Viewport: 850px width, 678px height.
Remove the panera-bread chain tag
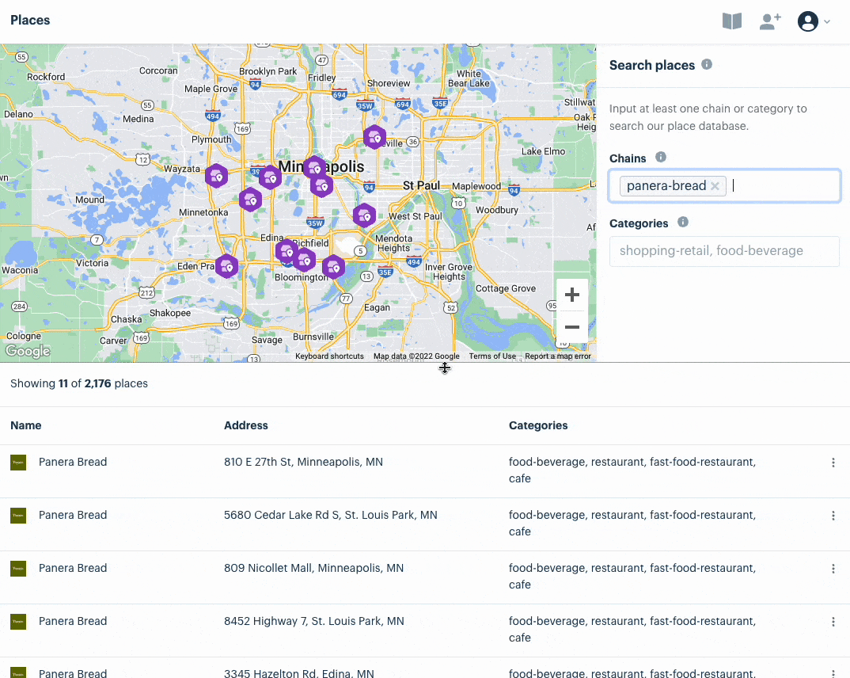point(715,186)
